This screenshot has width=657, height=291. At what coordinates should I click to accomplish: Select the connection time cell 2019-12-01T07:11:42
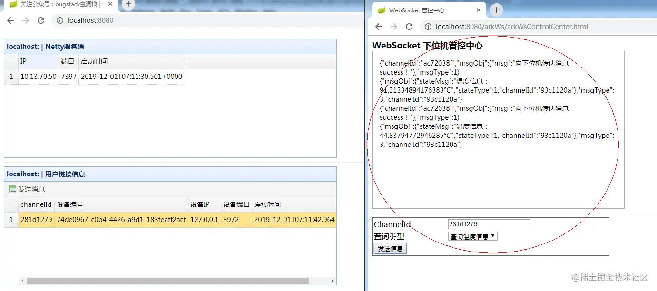[x=294, y=220]
